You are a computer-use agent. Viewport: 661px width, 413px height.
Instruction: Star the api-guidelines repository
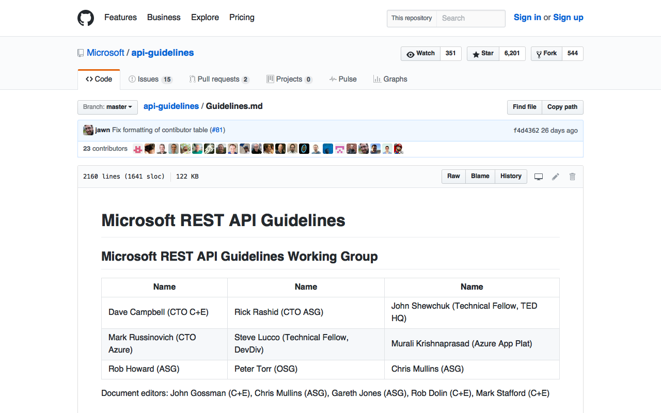coord(483,54)
